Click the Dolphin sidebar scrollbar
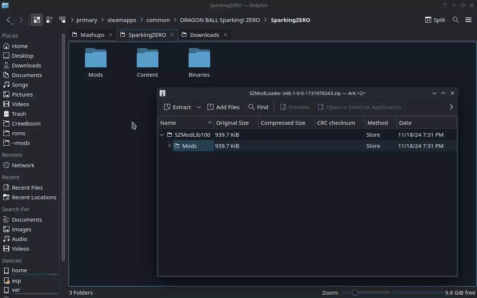 (63, 147)
